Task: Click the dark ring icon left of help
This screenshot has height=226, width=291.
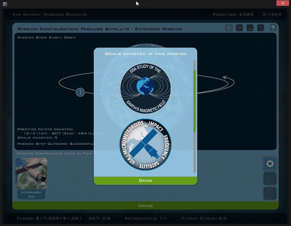Action: pyautogui.click(x=261, y=28)
